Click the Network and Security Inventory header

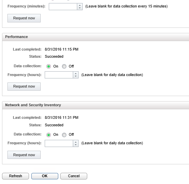(96, 105)
